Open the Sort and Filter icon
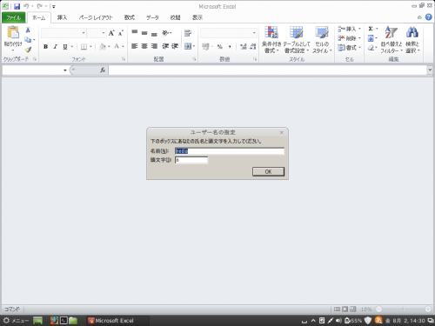435x326 pixels. (391, 32)
